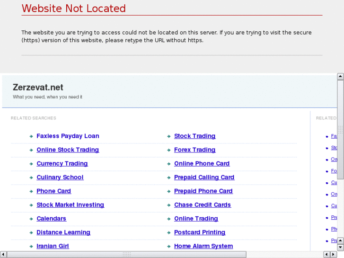Open the Forex Trading link
The height and width of the screenshot is (258, 344).
coord(194,150)
